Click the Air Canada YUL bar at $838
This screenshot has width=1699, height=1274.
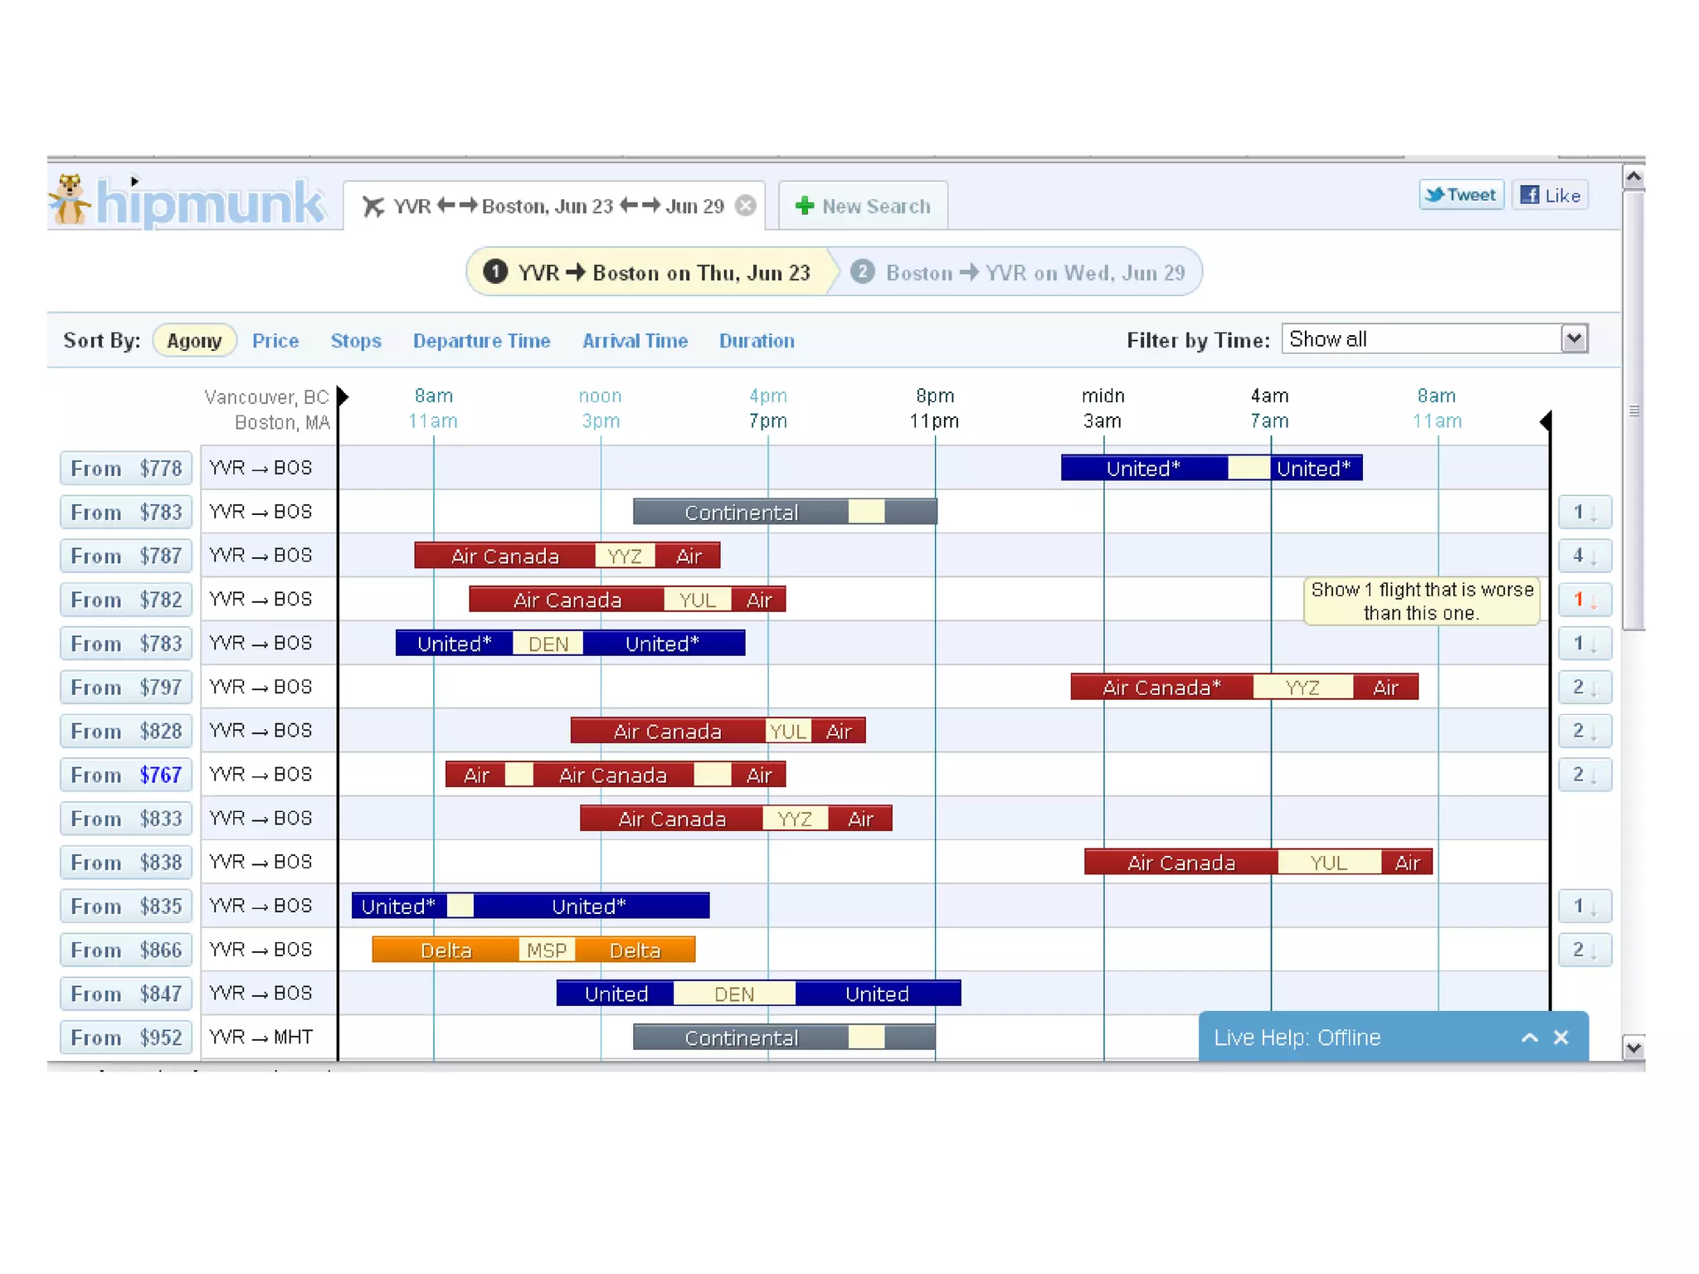pos(1258,863)
